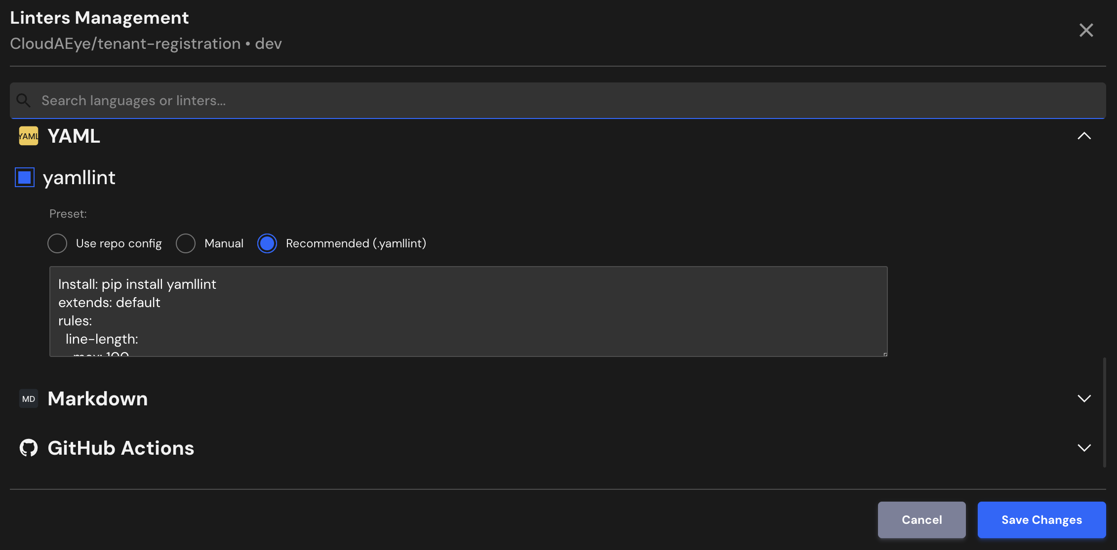Click the GitHub Octocat logo icon

pos(29,448)
